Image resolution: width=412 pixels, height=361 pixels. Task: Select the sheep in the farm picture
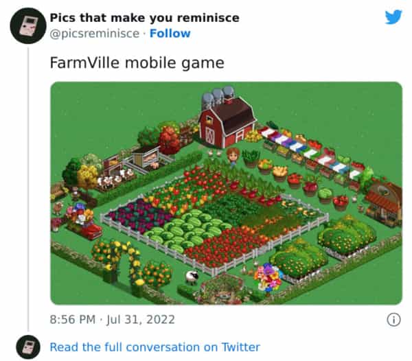click(190, 277)
